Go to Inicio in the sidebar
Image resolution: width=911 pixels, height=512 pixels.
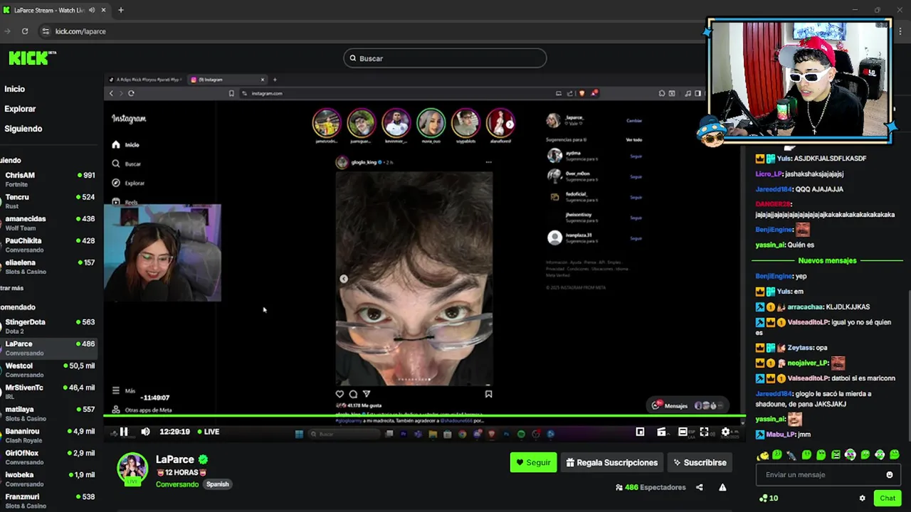(x=14, y=89)
